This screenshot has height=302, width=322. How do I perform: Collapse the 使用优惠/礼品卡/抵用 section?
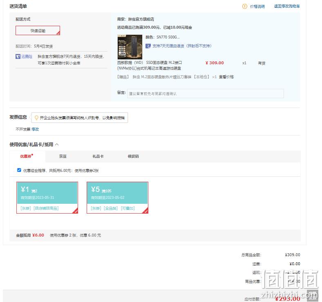pyautogui.click(x=57, y=144)
